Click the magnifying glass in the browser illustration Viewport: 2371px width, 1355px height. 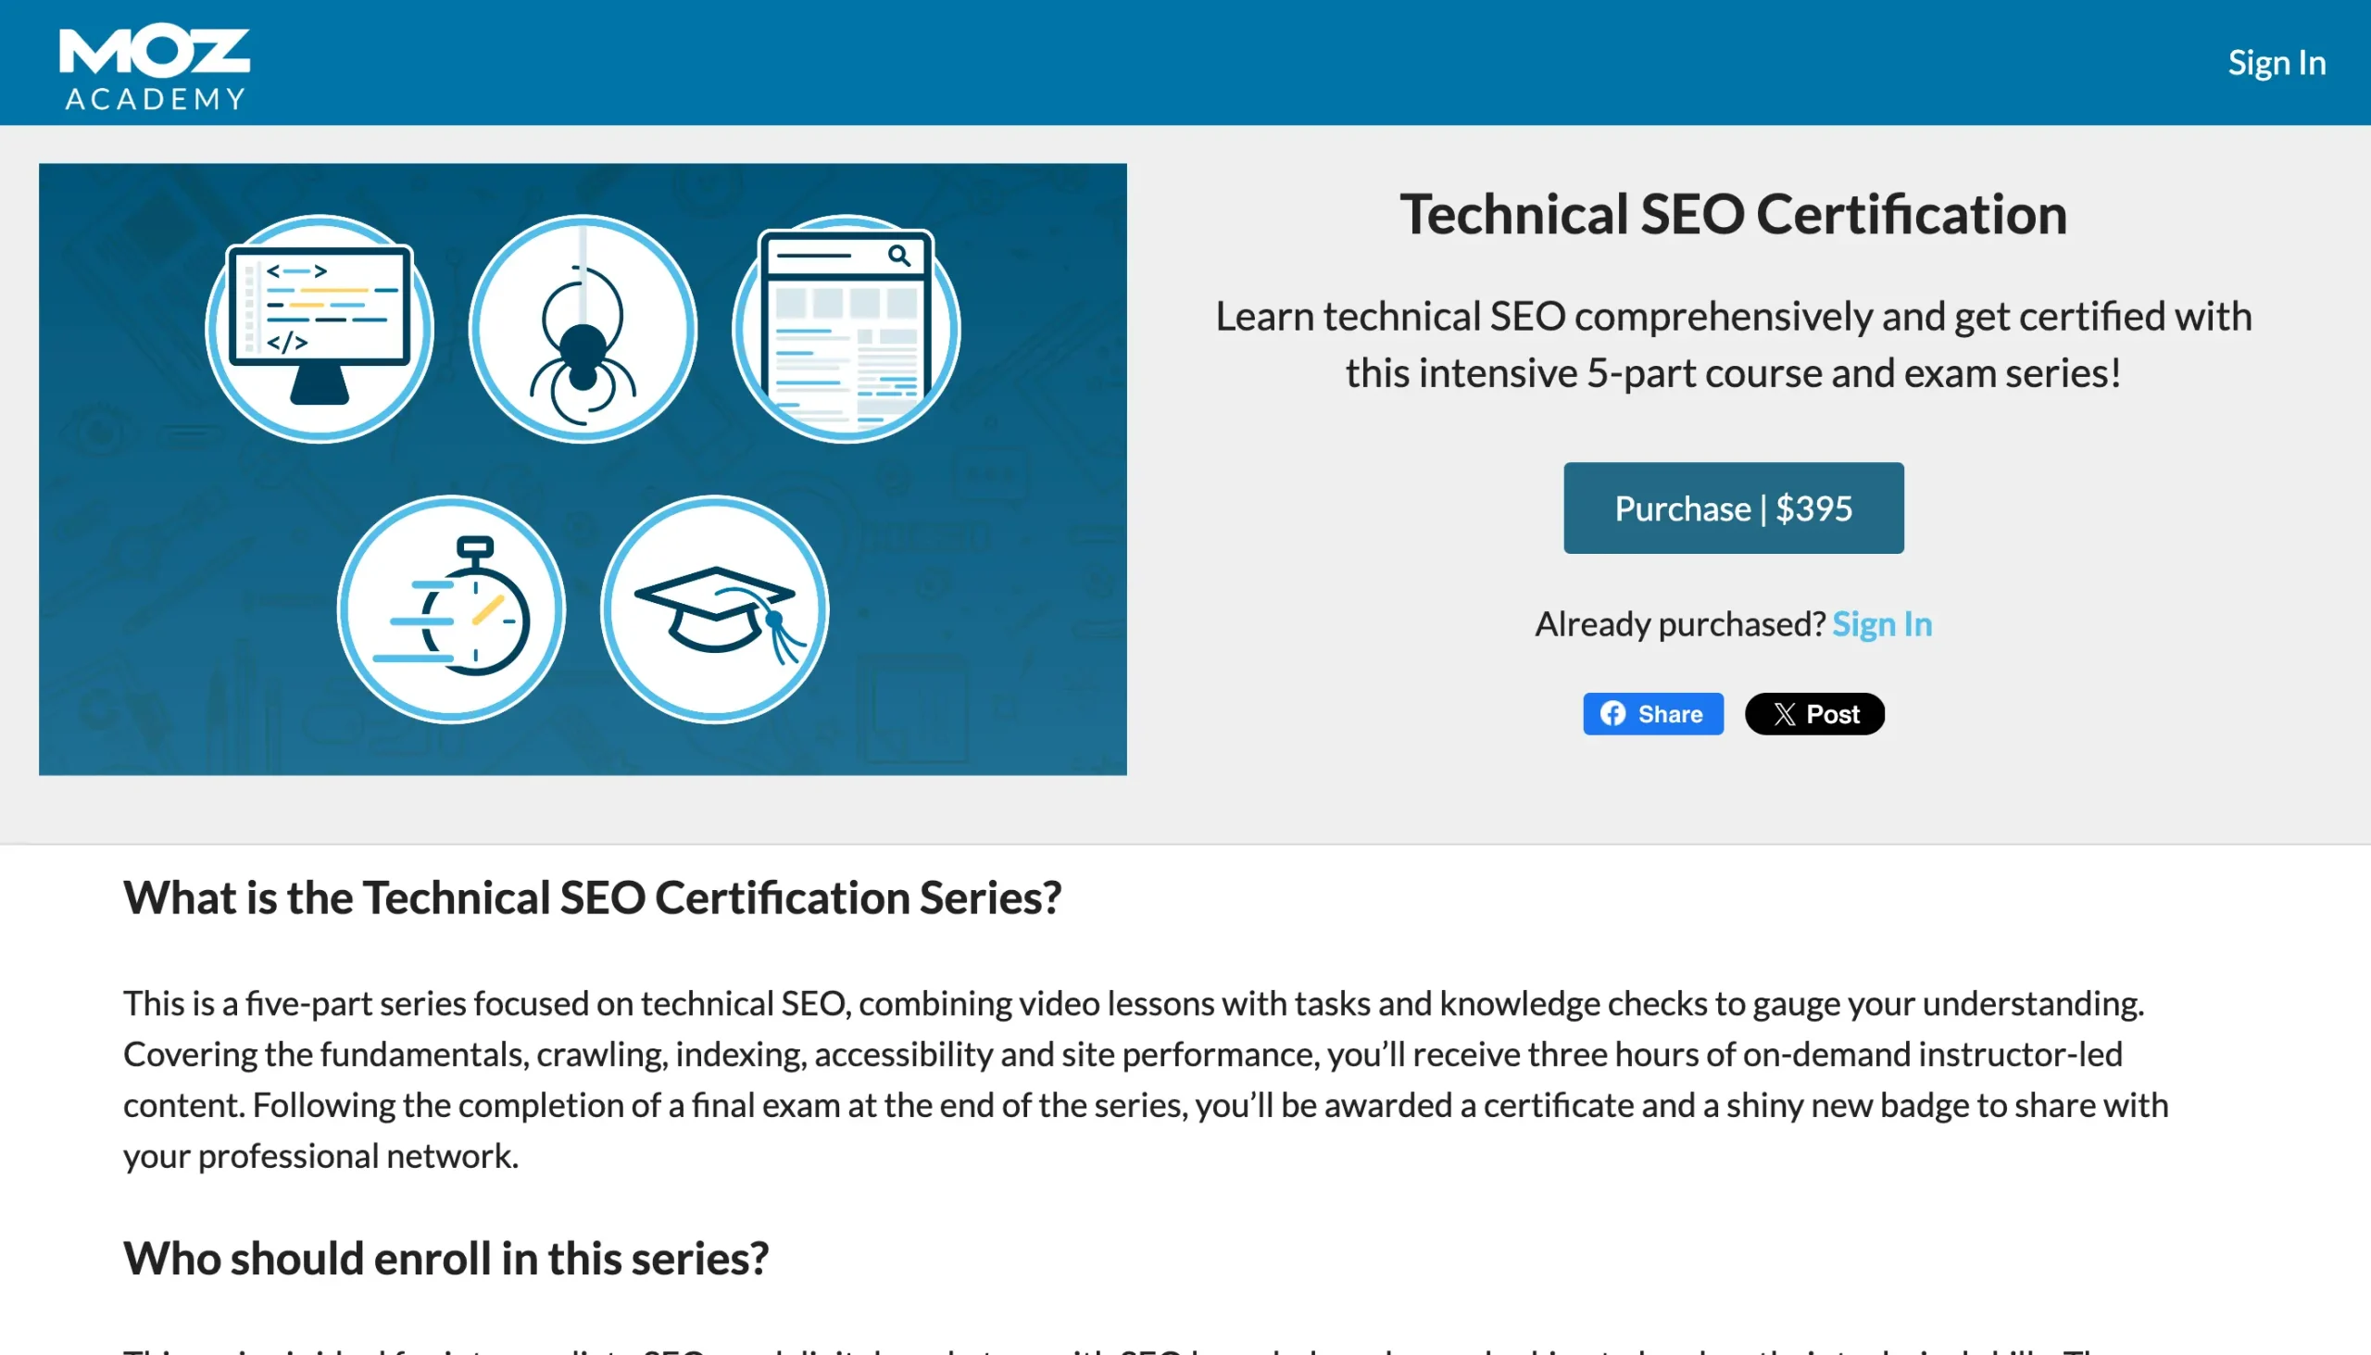pos(898,255)
